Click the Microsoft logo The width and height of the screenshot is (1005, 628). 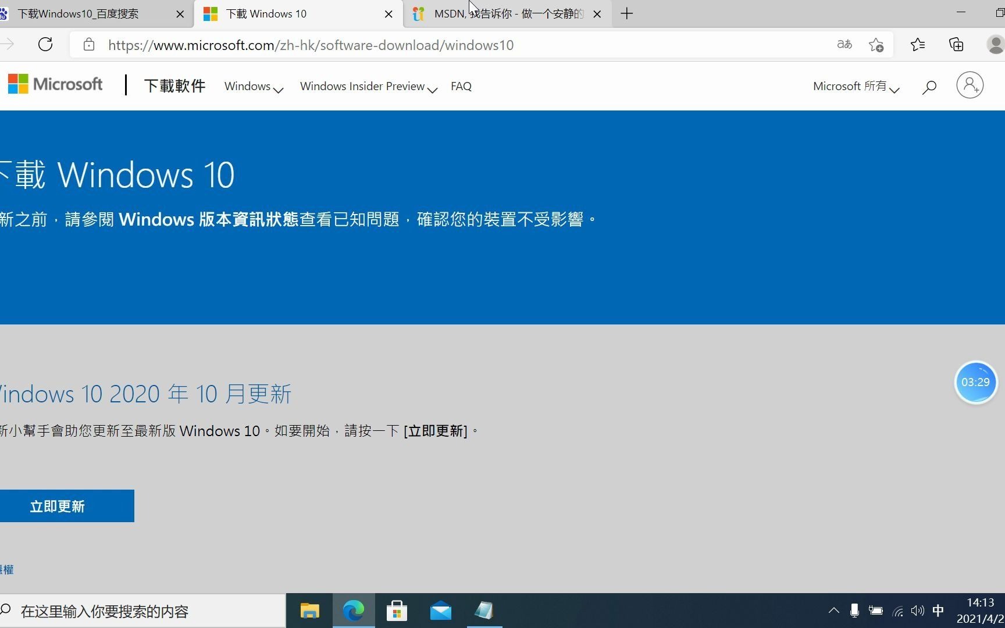[55, 84]
